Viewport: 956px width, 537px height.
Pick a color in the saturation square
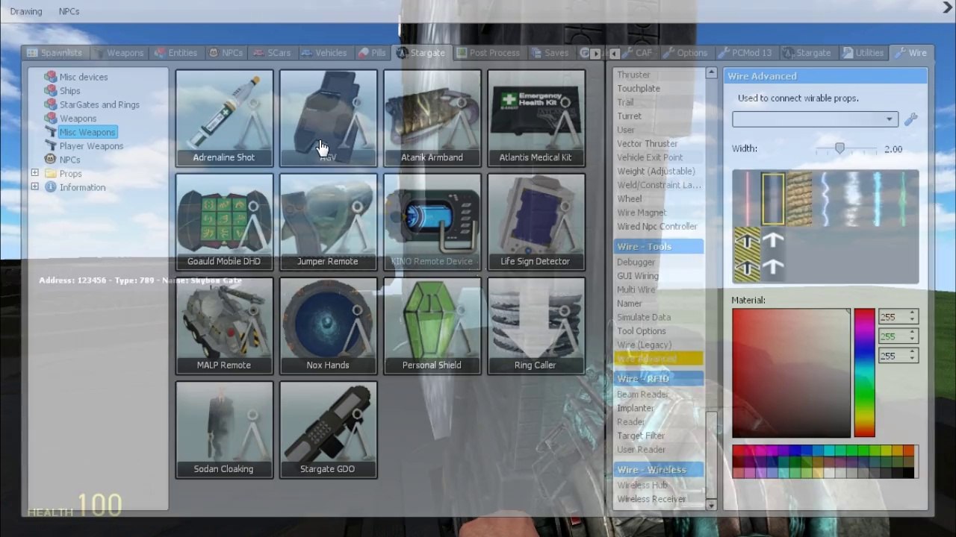791,373
